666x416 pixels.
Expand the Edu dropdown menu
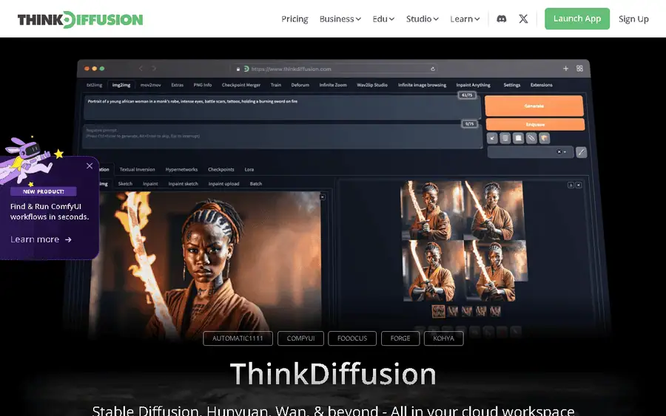click(x=383, y=18)
